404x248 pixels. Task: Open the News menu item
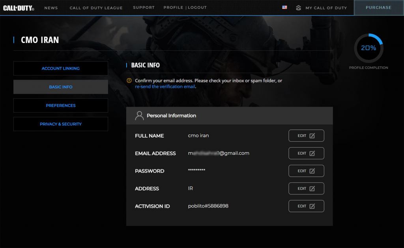click(x=51, y=8)
